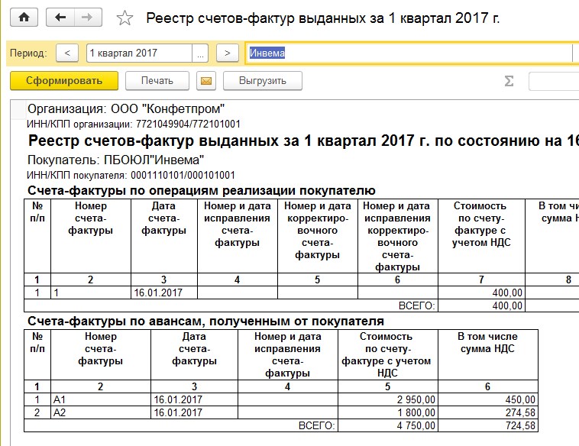Navigate back with the left arrow
This screenshot has width=579, height=446.
click(x=60, y=18)
